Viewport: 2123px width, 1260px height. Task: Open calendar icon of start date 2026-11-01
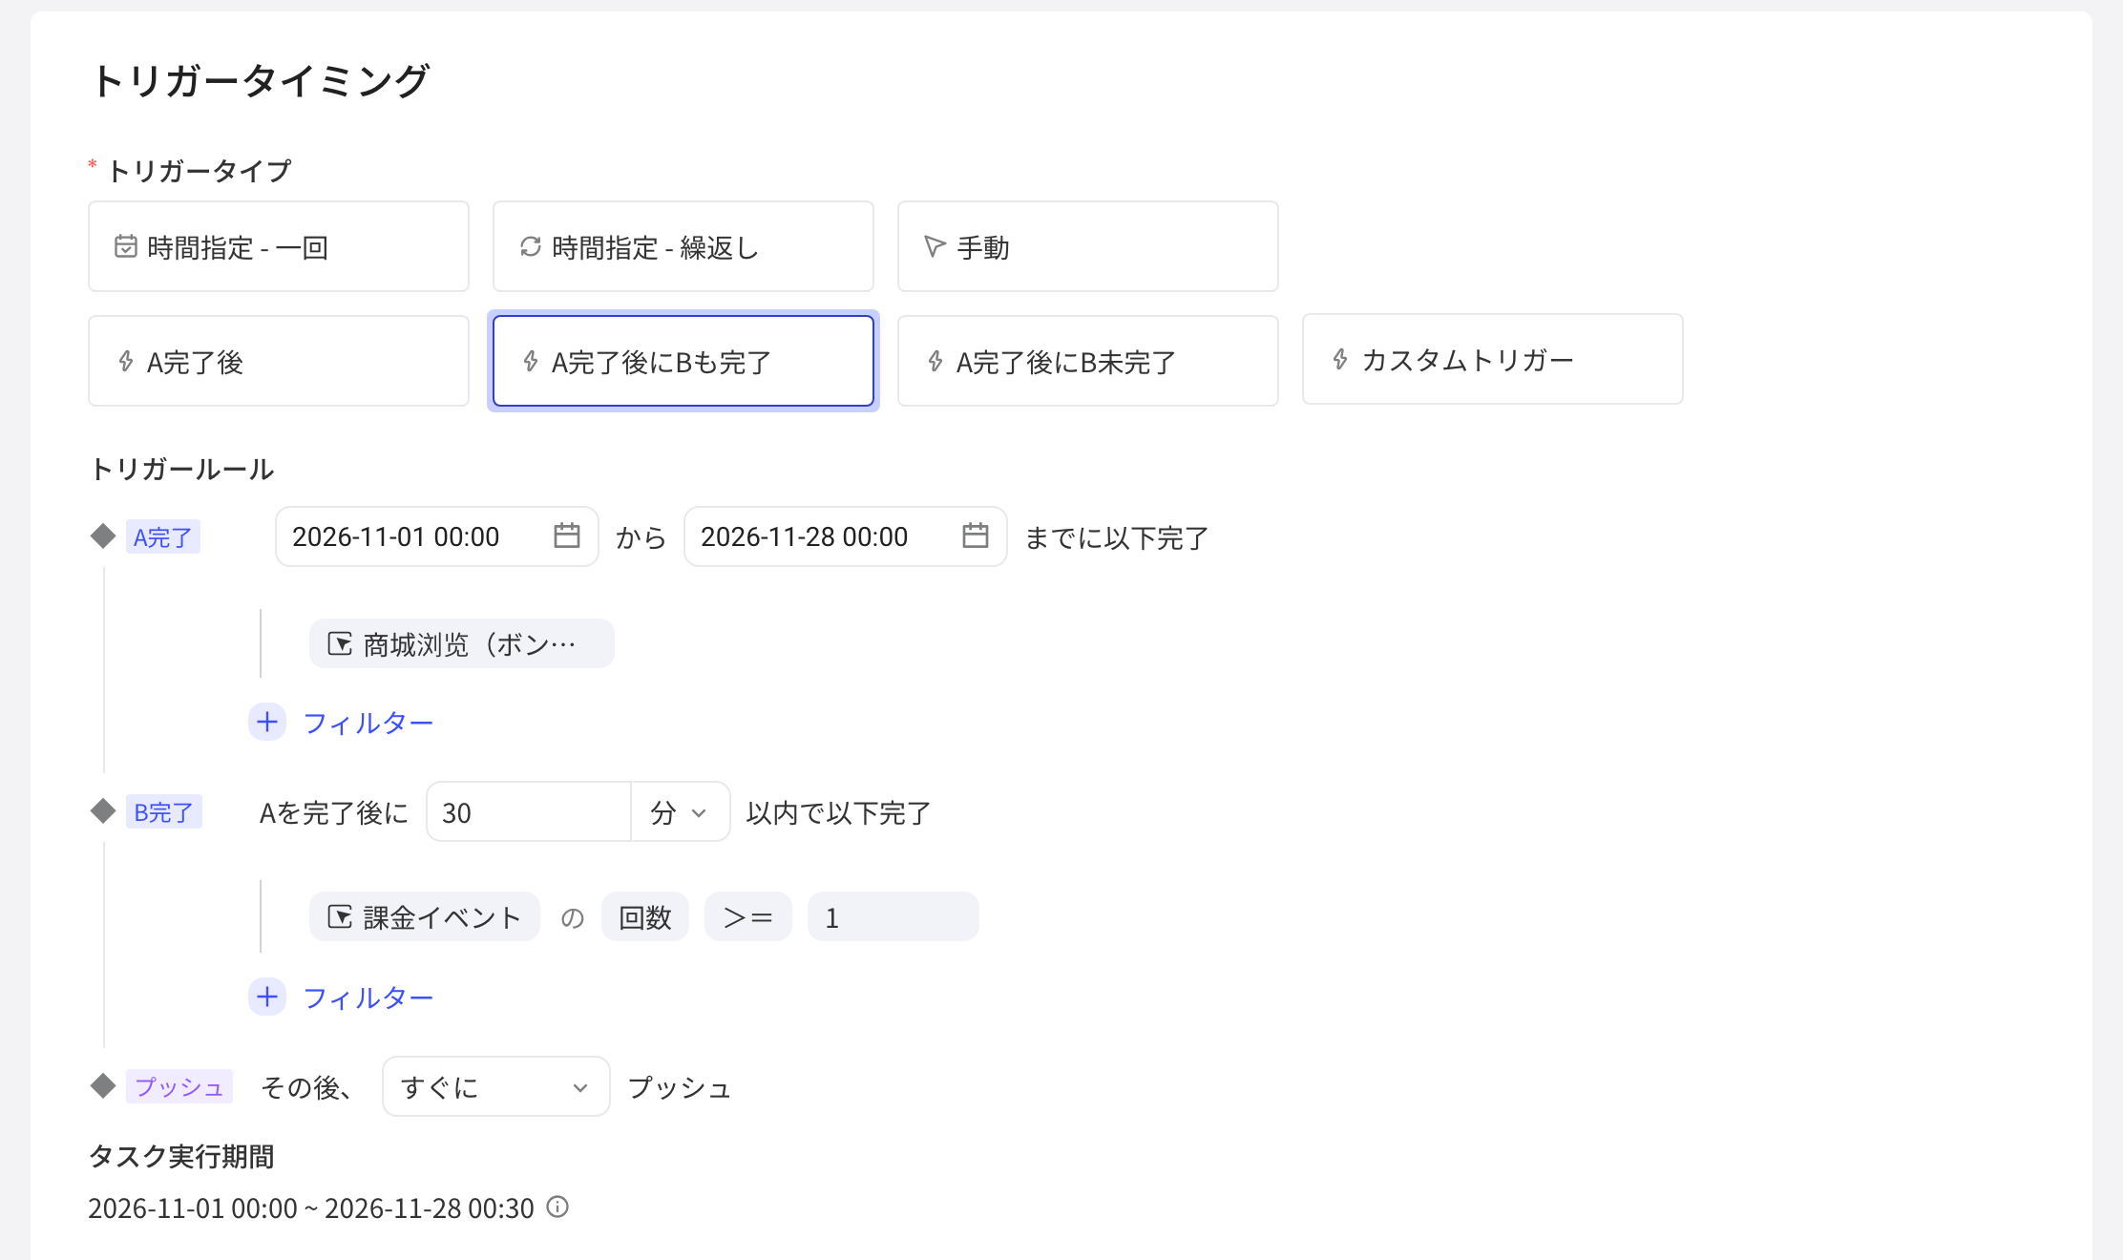pyautogui.click(x=567, y=535)
